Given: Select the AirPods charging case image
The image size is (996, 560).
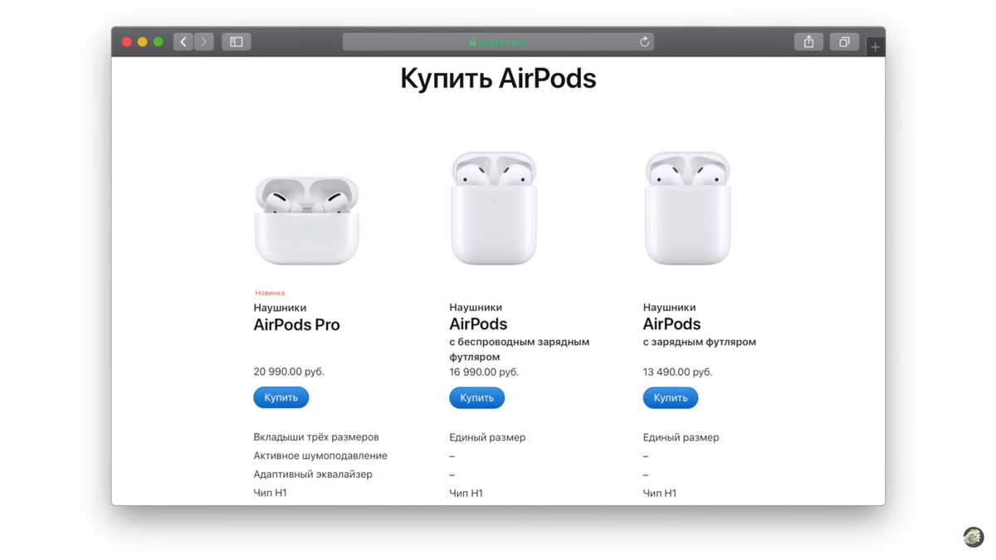Looking at the screenshot, I should pyautogui.click(x=687, y=208).
